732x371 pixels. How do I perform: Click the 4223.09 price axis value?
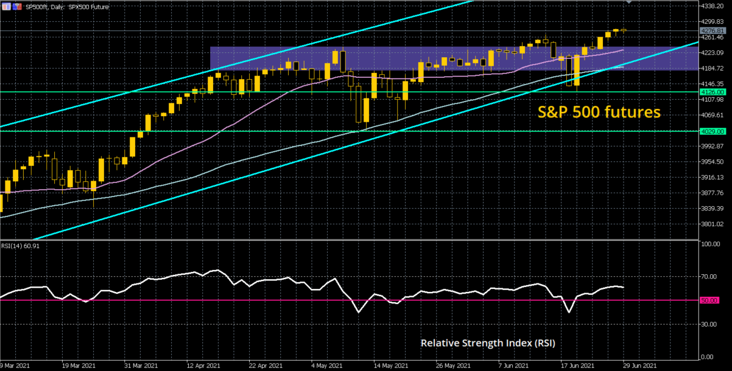click(713, 53)
